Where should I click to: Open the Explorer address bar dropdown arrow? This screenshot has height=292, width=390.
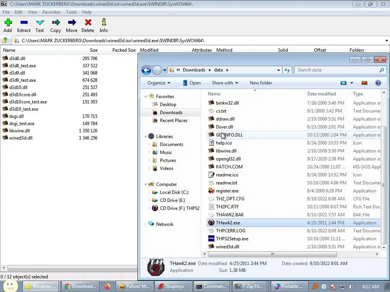(x=278, y=70)
